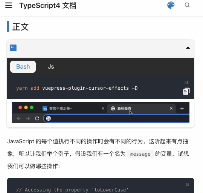Screen dimensions: 203x193
Task: Collapse the demo container with the caret
Action: coord(188,48)
